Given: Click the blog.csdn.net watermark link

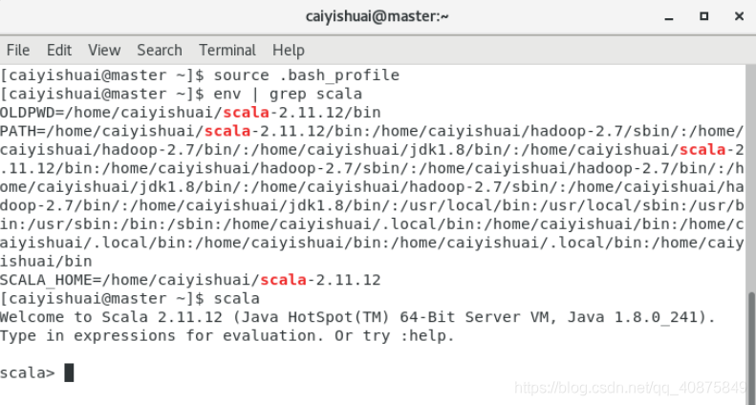Looking at the screenshot, I should [629, 389].
